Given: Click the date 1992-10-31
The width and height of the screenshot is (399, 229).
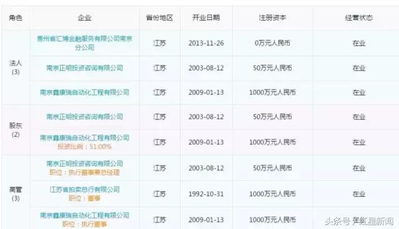Looking at the screenshot, I should 206,194.
